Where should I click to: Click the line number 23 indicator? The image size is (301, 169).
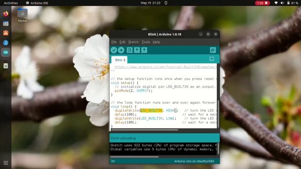[113, 161]
